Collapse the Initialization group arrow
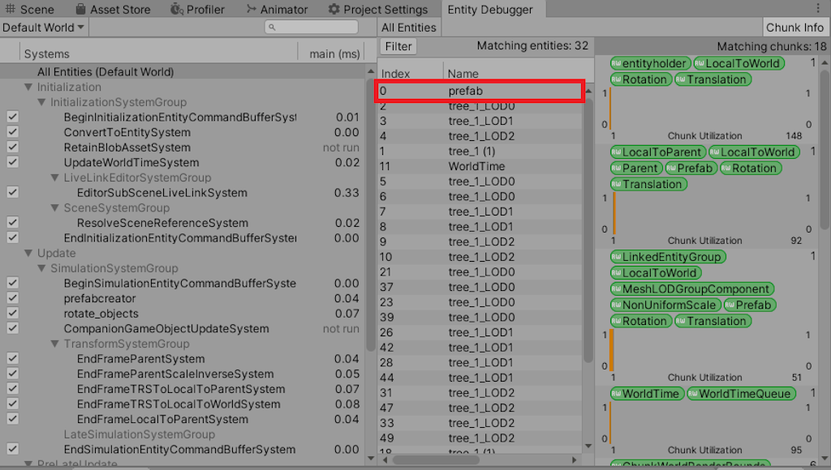The image size is (831, 470). pos(29,88)
